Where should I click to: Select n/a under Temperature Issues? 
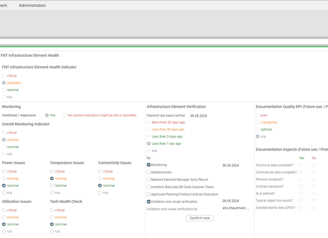(52, 193)
